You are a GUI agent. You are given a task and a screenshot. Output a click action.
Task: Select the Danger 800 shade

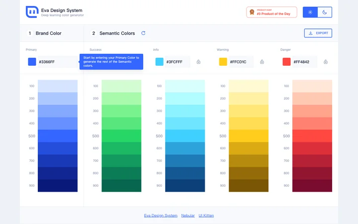[312, 173]
